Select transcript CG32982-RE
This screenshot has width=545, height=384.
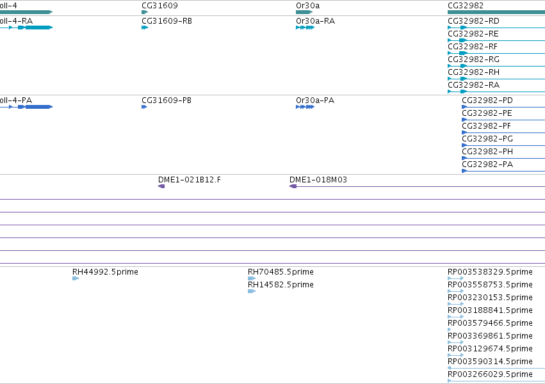coord(473,34)
